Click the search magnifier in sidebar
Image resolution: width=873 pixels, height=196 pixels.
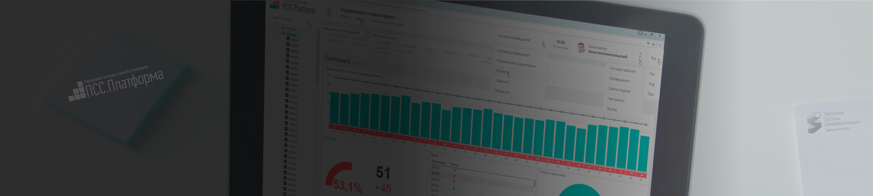click(x=315, y=24)
